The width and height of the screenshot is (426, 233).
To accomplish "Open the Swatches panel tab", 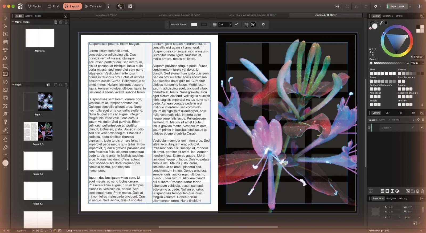I will pyautogui.click(x=387, y=16).
